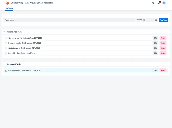Click the Add Todo button
The width and height of the screenshot is (172, 128).
[164, 20]
